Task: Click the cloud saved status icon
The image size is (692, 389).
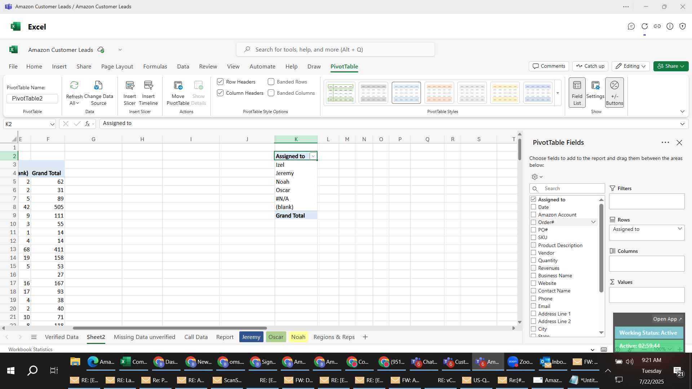Action: tap(101, 50)
